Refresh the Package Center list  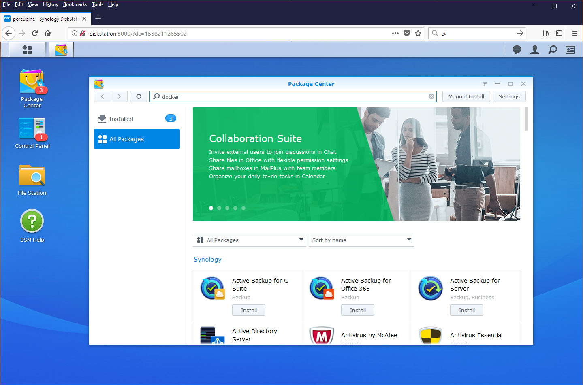click(139, 96)
